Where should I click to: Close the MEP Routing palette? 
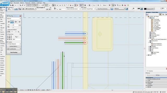[20, 16]
